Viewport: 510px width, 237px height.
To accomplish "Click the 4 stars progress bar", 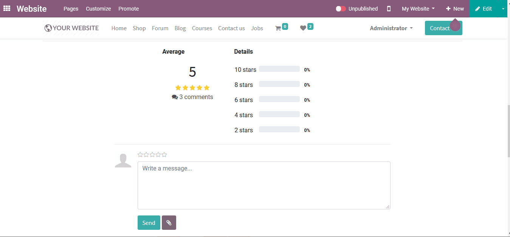I will (279, 115).
